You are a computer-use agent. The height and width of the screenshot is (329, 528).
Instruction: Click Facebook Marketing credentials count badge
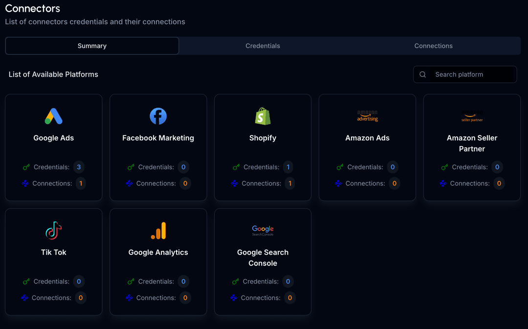point(183,167)
